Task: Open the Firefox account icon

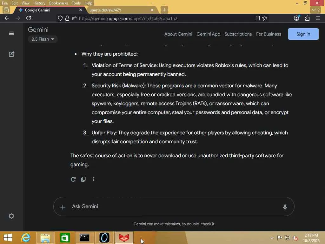Action: pos(296,18)
